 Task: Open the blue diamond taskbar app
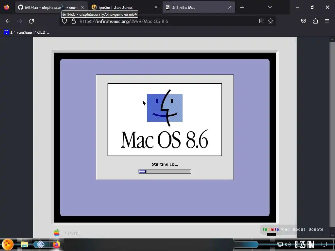[x=40, y=244]
